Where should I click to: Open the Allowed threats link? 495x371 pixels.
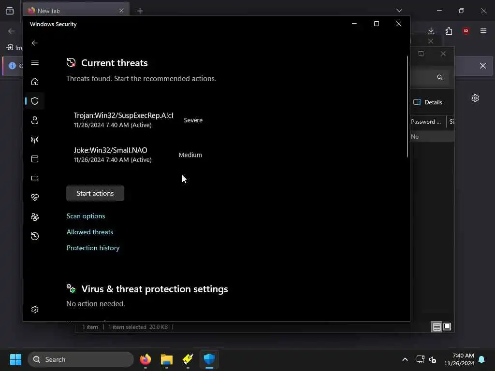click(x=89, y=232)
